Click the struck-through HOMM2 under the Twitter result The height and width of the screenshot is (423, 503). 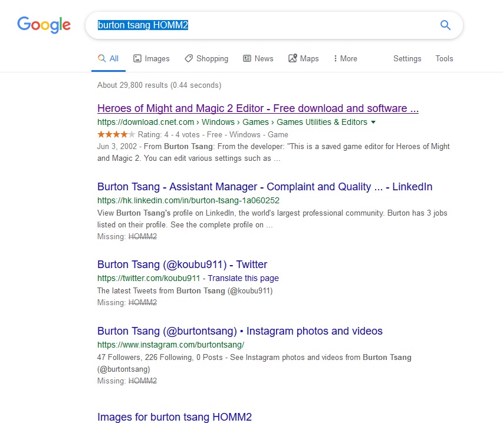(x=143, y=302)
